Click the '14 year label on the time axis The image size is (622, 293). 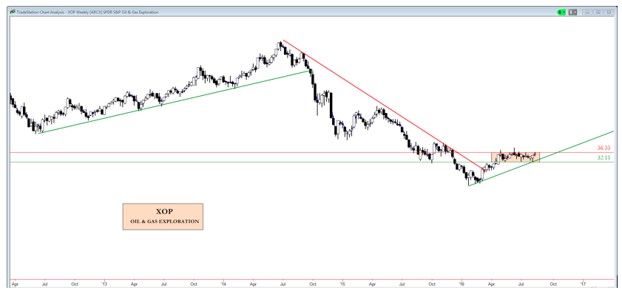[223, 284]
